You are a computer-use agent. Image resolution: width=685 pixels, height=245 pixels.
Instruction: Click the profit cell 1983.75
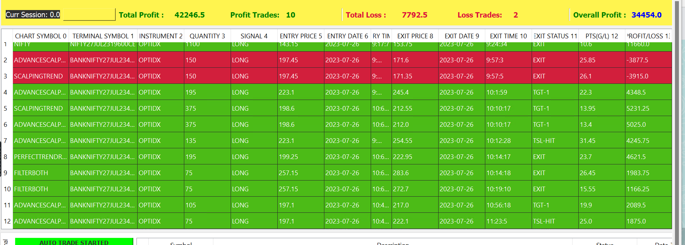(648, 173)
